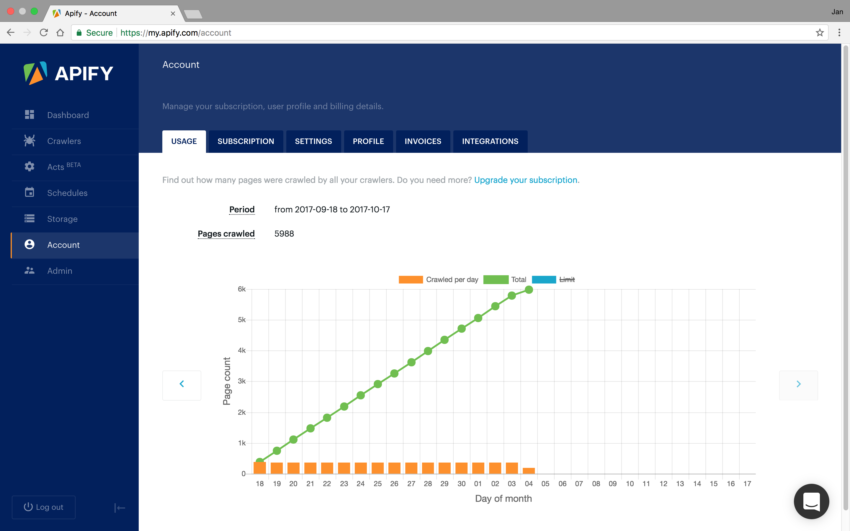Click the orange Crawled per day swatch

click(410, 280)
